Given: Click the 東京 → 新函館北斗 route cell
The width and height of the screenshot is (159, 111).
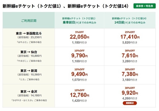Looking at the screenshot, I should point(29,33).
